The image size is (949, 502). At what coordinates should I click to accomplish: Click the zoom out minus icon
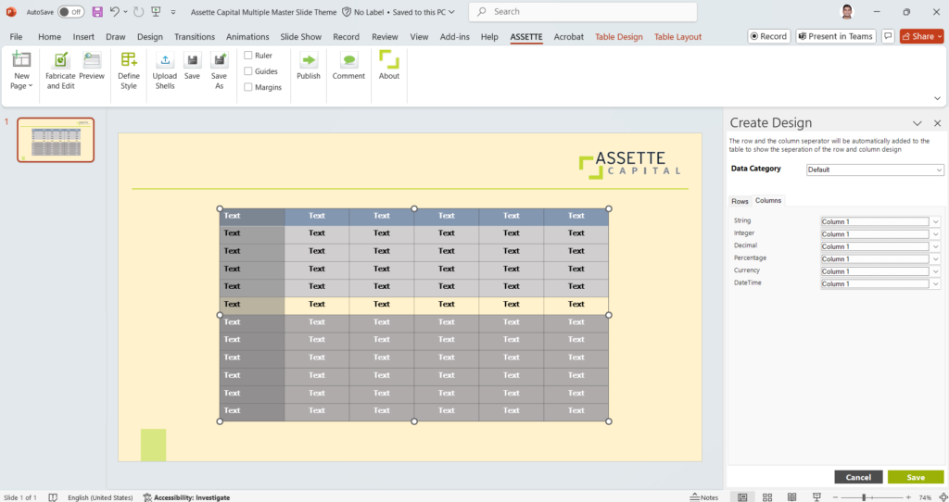[835, 497]
